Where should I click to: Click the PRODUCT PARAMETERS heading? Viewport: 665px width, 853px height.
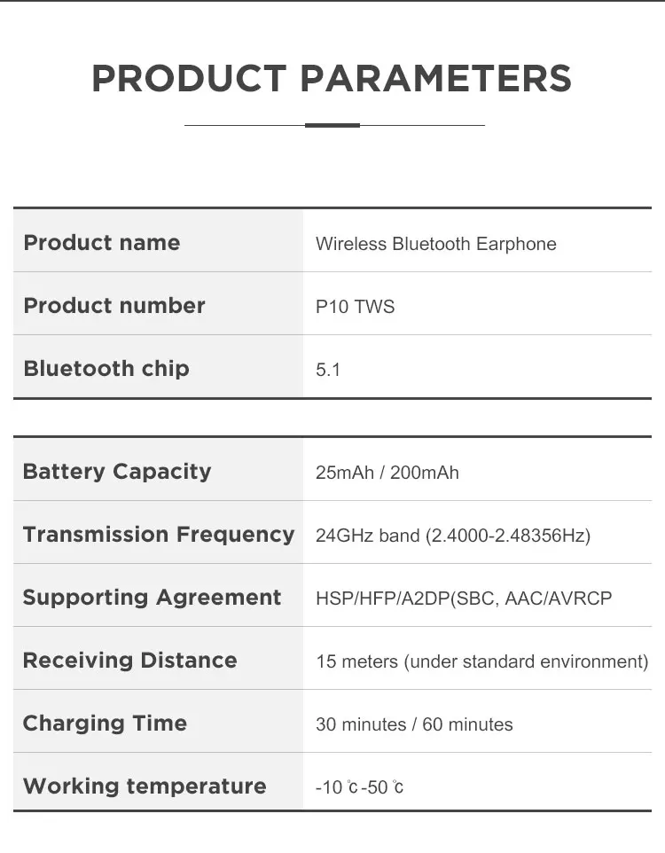click(332, 79)
